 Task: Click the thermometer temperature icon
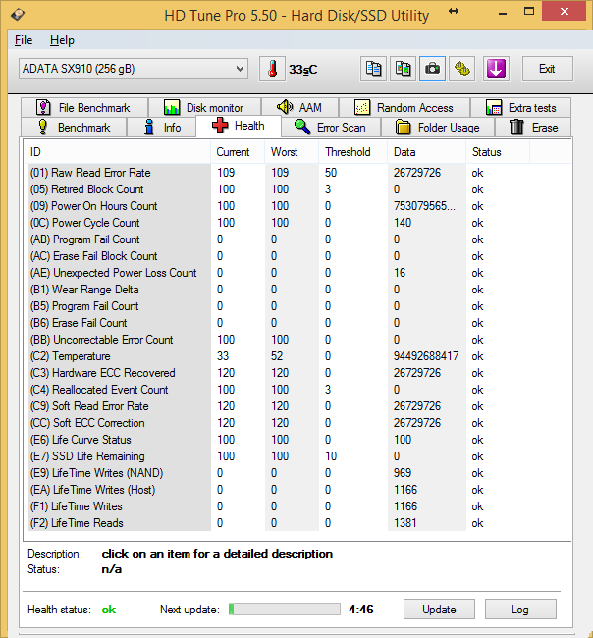pyautogui.click(x=272, y=69)
